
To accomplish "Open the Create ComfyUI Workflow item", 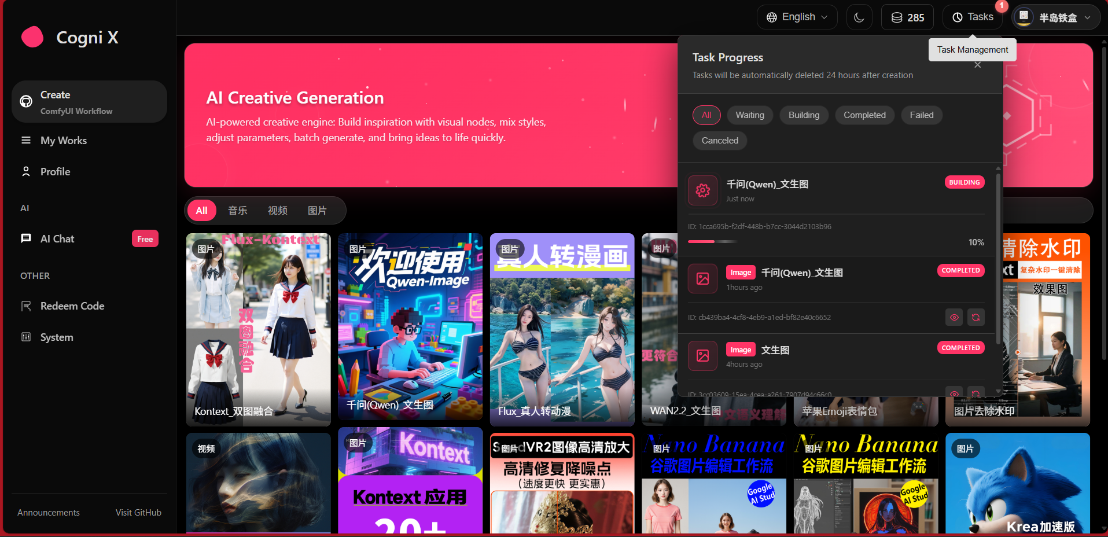I will 89,102.
